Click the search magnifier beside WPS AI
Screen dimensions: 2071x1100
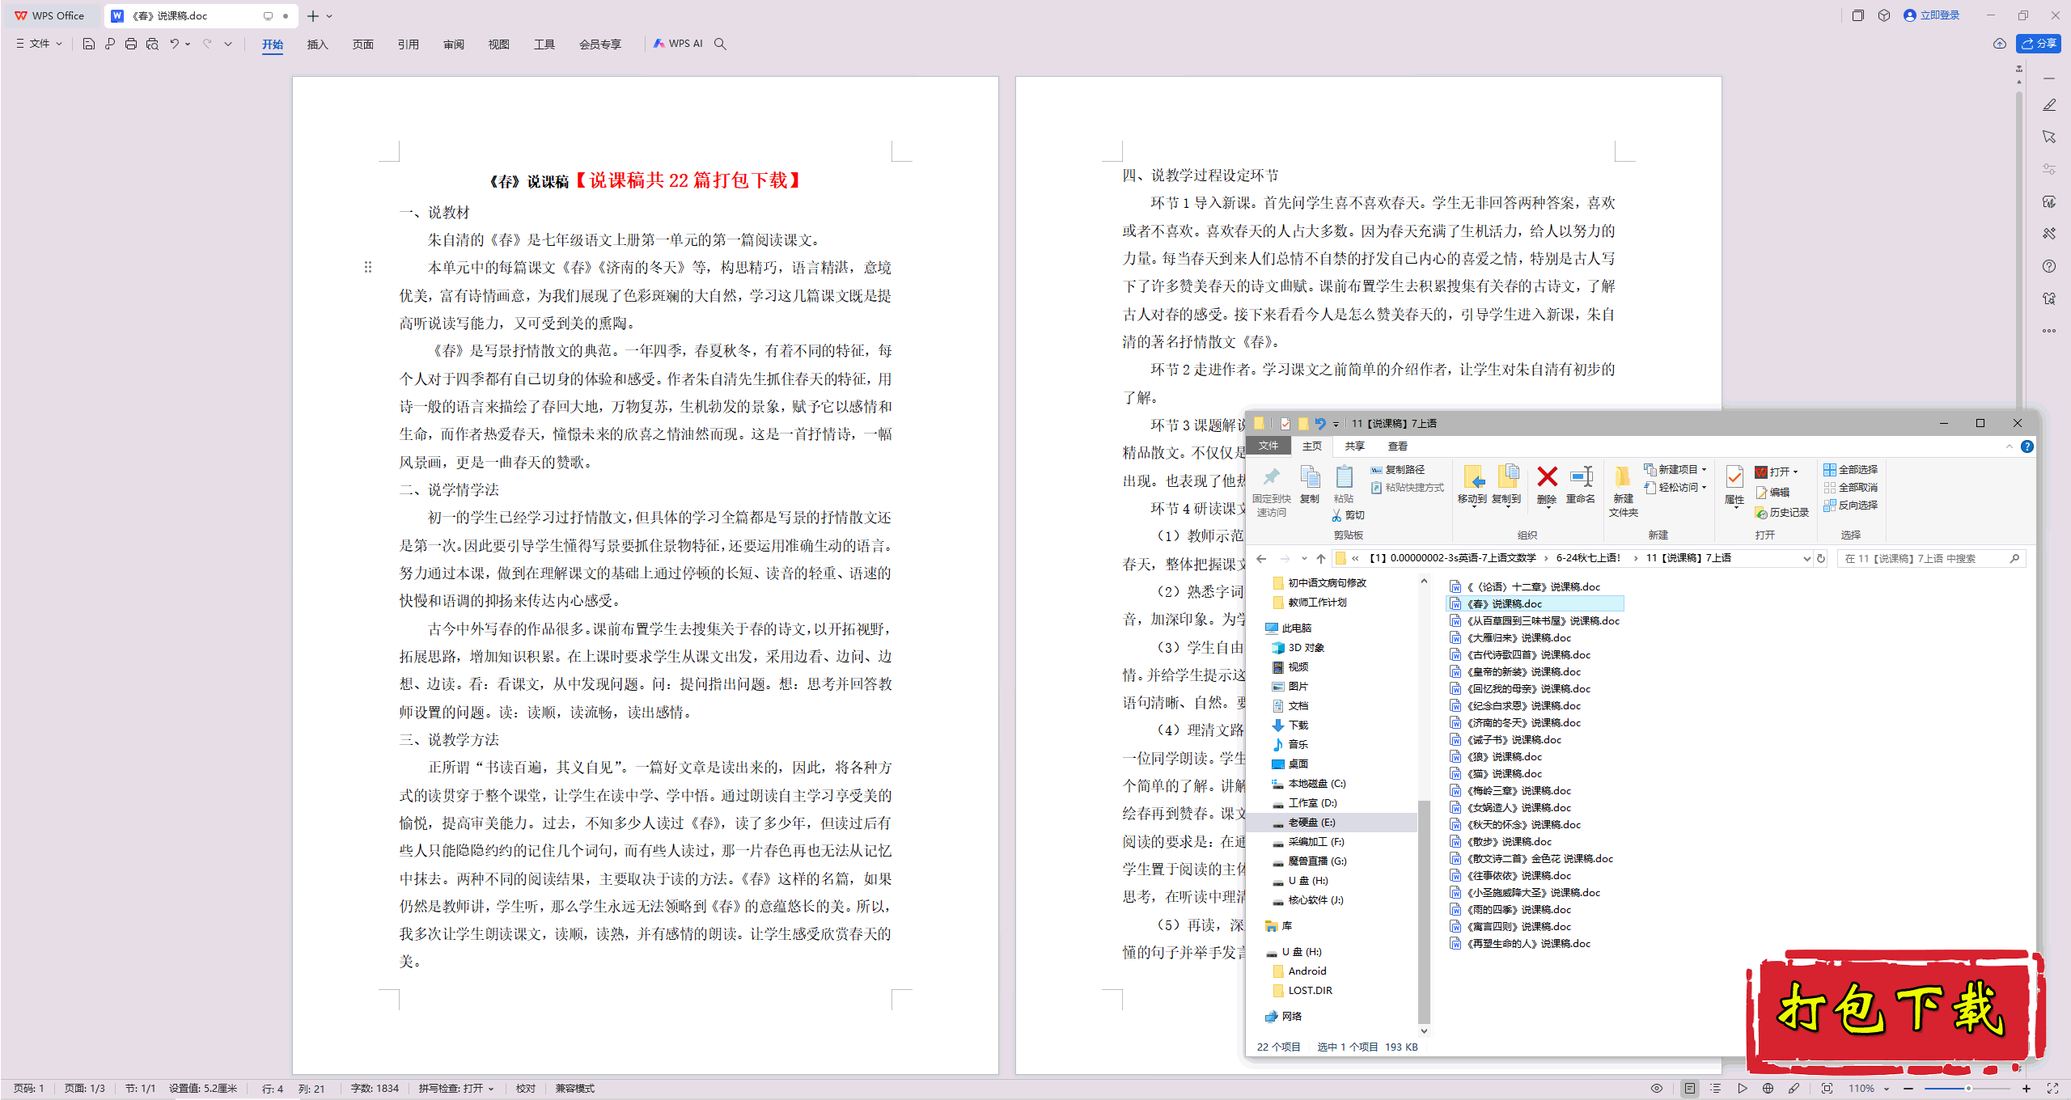point(720,44)
